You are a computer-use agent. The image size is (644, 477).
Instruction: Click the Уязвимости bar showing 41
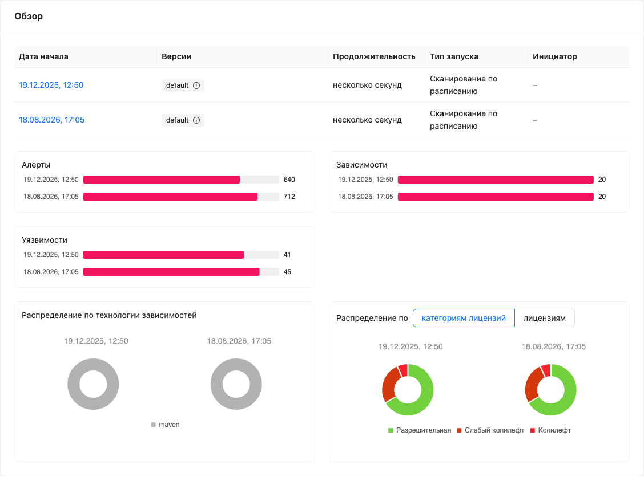163,255
